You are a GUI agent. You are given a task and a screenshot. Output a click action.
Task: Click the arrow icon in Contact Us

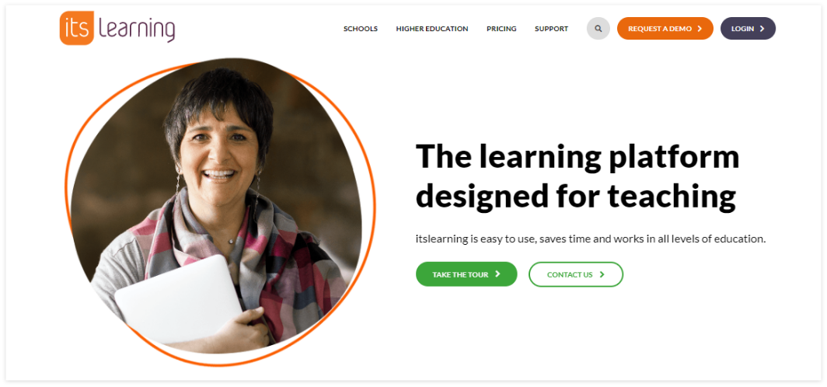pyautogui.click(x=602, y=274)
